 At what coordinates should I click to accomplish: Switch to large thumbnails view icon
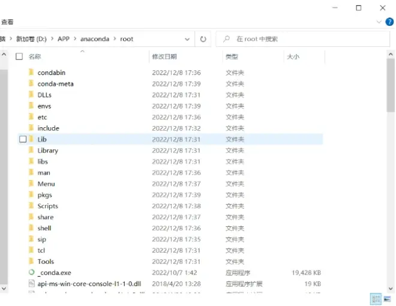[x=387, y=299]
